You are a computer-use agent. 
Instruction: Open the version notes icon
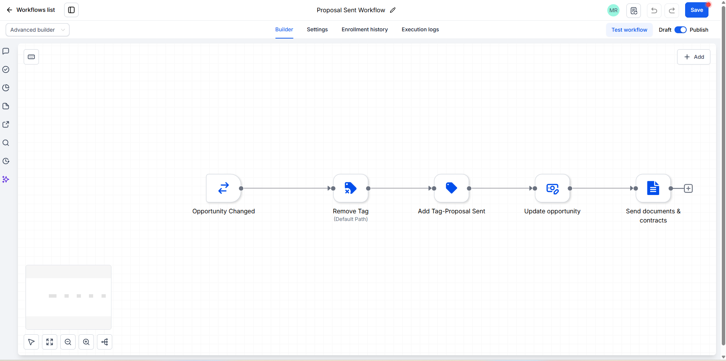(634, 10)
